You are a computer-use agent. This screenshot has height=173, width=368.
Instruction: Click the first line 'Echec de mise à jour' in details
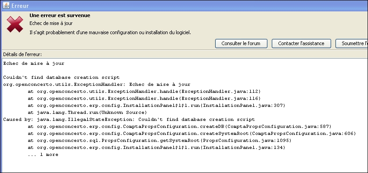pos(33,64)
